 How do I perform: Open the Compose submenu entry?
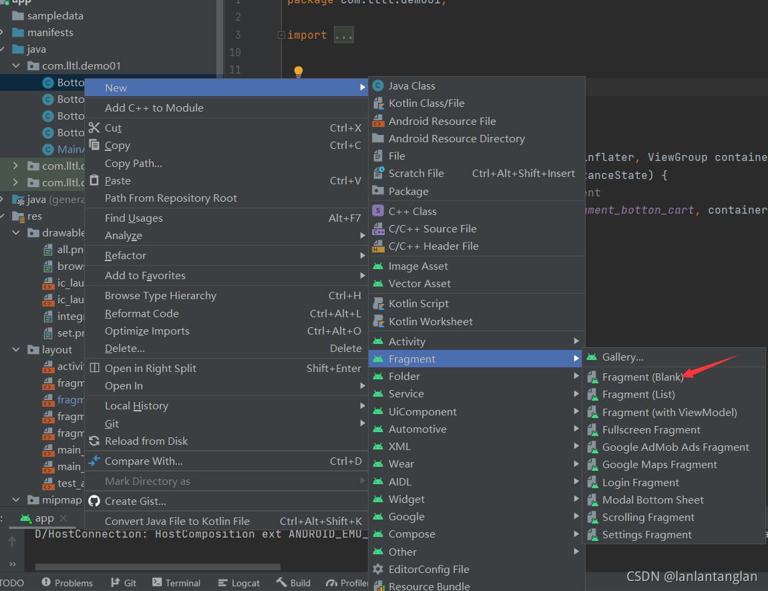tap(411, 534)
